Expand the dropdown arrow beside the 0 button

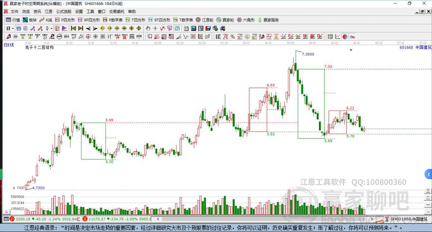(51, 28)
